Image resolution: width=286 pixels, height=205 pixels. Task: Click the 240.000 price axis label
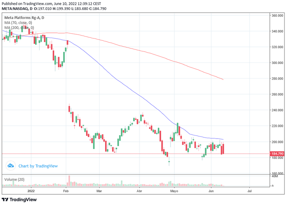coord(277,110)
